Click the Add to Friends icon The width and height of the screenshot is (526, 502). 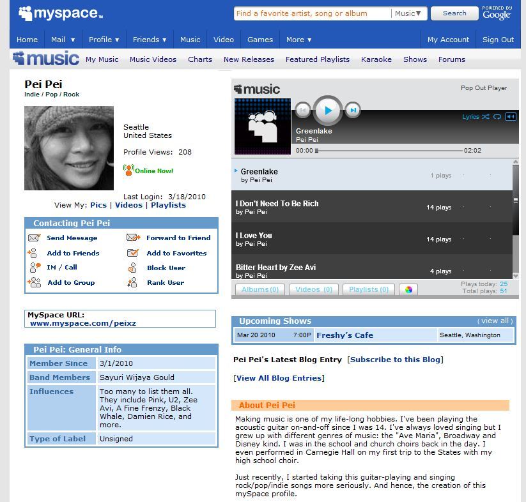click(35, 253)
